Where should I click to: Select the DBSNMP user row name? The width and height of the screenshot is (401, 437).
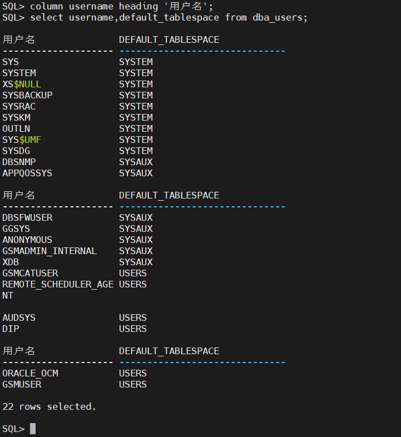[19, 162]
